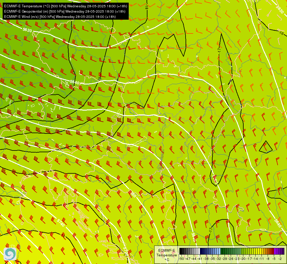Click the -8 legend scale value
Screen dimensions: 287x264
(268, 259)
